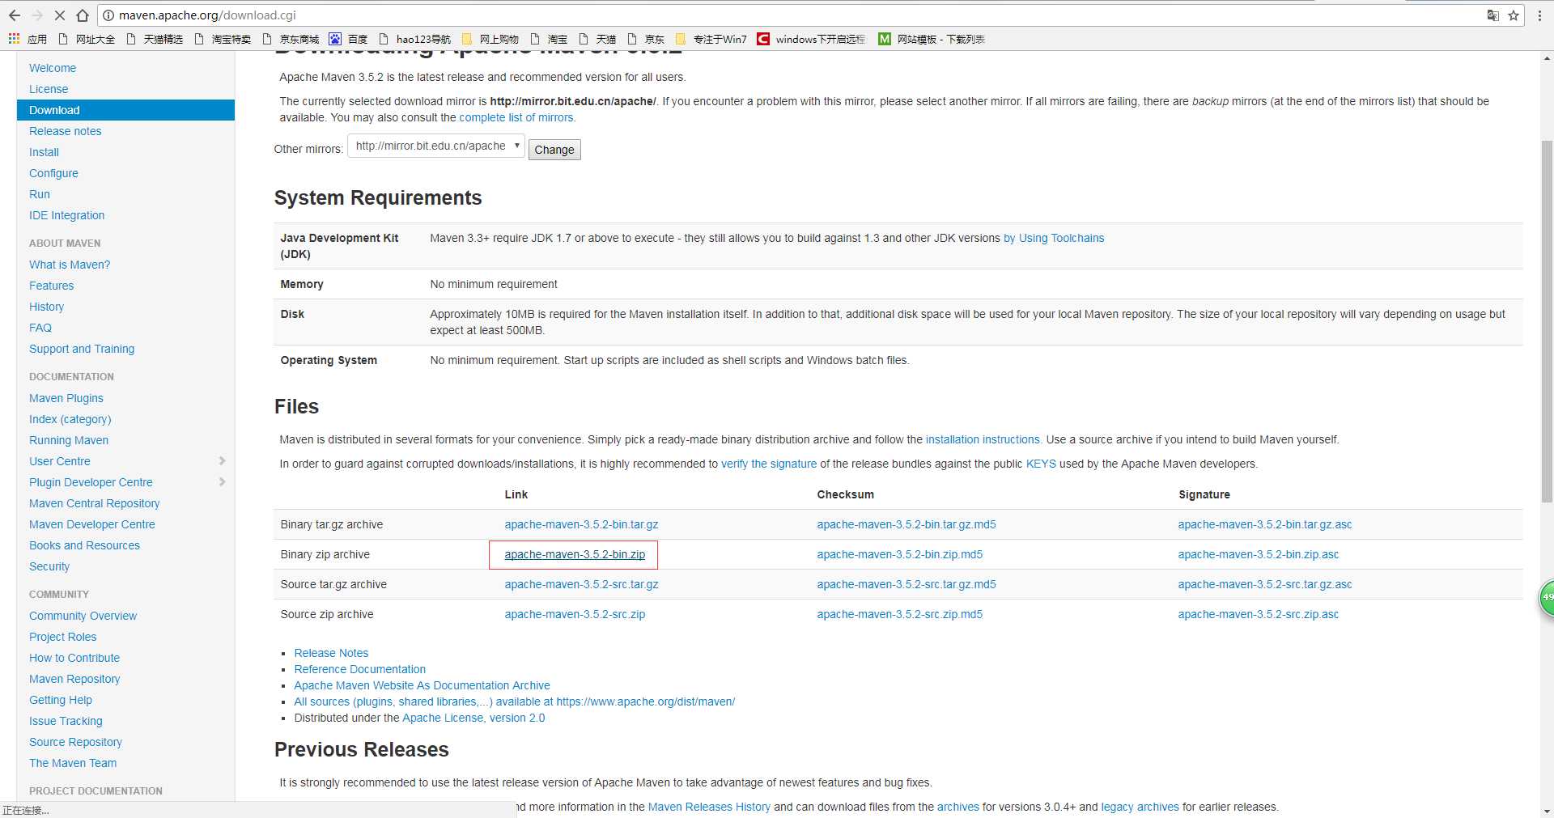The width and height of the screenshot is (1554, 818).
Task: Download apache-maven-3.5.2-src.tar.gz
Action: [581, 584]
